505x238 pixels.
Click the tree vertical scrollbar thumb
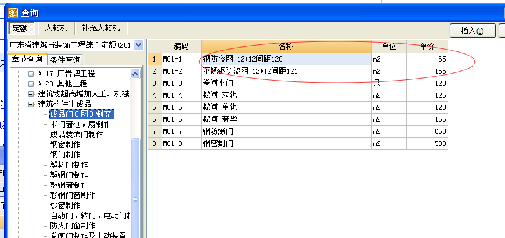pos(135,188)
